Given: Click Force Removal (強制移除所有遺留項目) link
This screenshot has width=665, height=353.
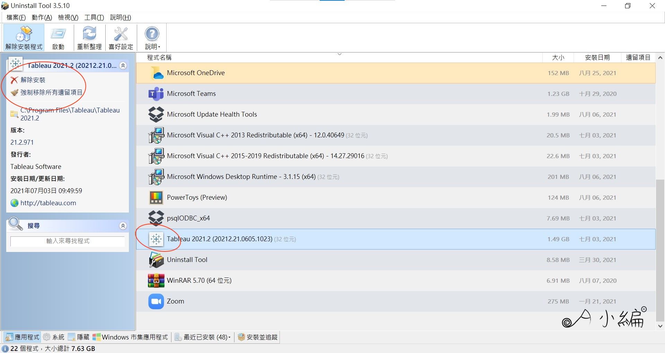Looking at the screenshot, I should pos(51,92).
